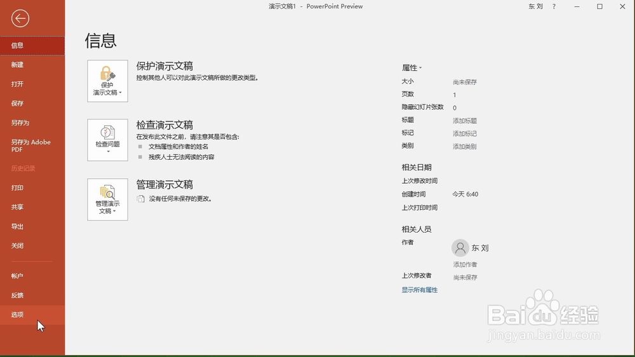Open 共享 in the sidebar
635x357 pixels.
coord(32,207)
